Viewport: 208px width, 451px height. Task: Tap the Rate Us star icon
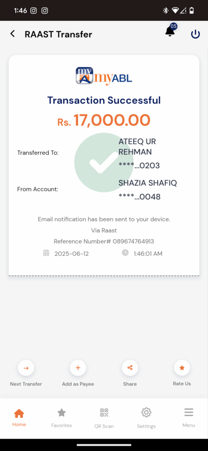click(x=182, y=368)
